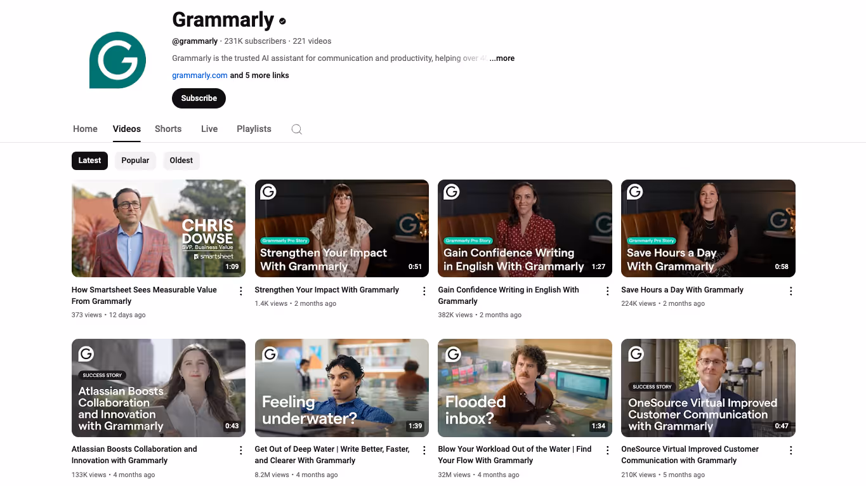Click '224K views · 2 months ago' text
Viewport: 866px width, 486px height.
coord(663,304)
